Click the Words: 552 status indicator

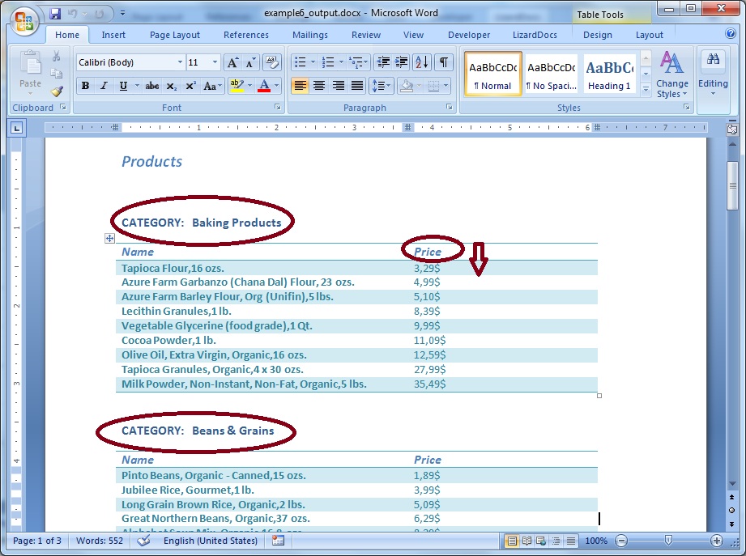[x=100, y=541]
